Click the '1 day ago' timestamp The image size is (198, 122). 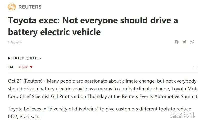pyautogui.click(x=15, y=42)
